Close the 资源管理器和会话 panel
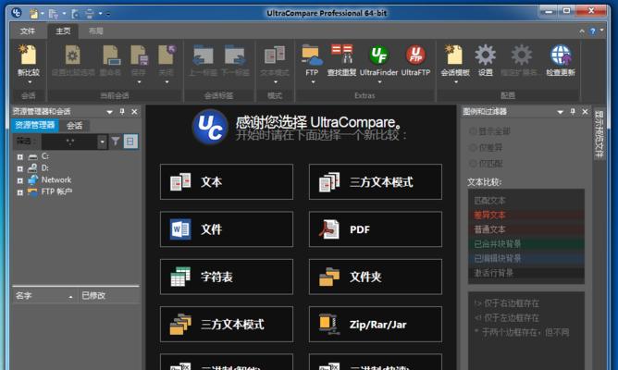The height and width of the screenshot is (370, 618). click(x=134, y=112)
